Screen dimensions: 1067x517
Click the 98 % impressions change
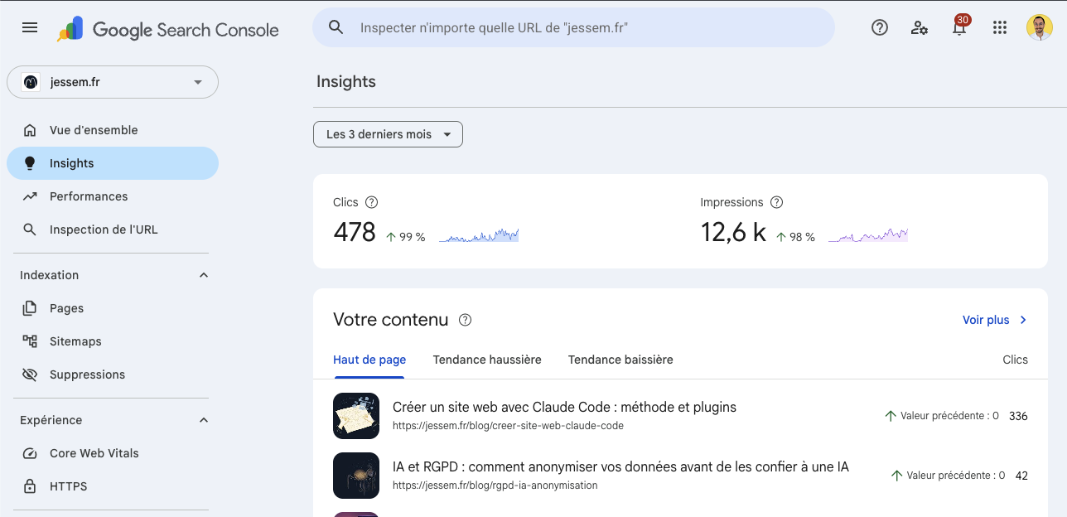pyautogui.click(x=795, y=237)
